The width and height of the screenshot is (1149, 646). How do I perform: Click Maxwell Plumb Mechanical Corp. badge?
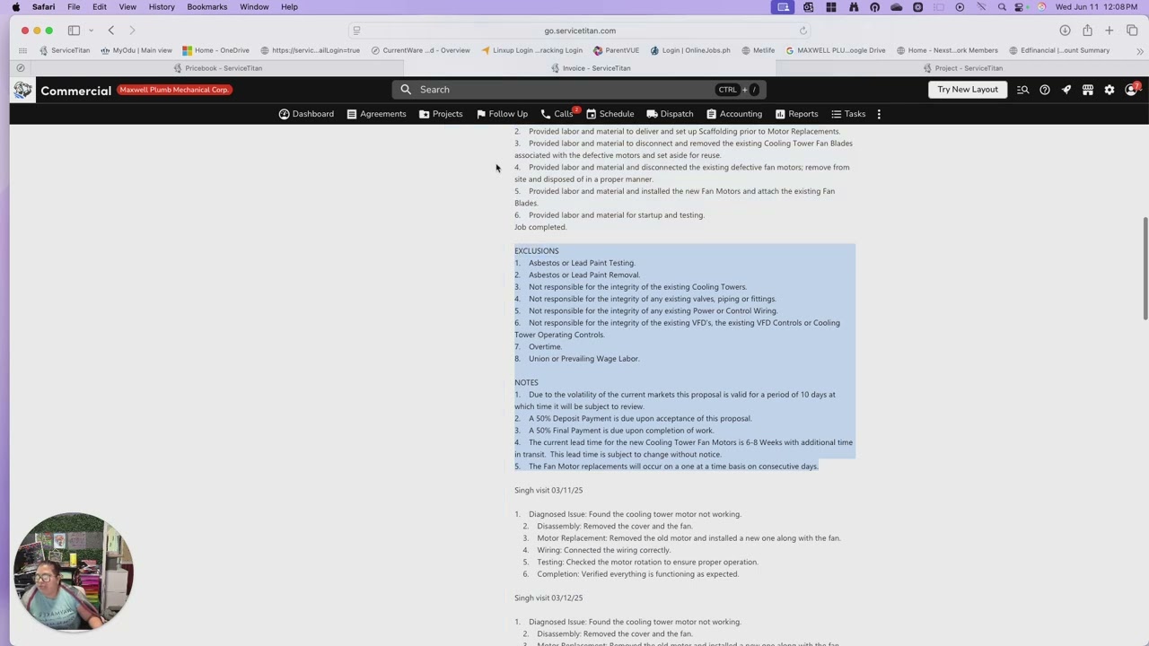[x=174, y=90]
